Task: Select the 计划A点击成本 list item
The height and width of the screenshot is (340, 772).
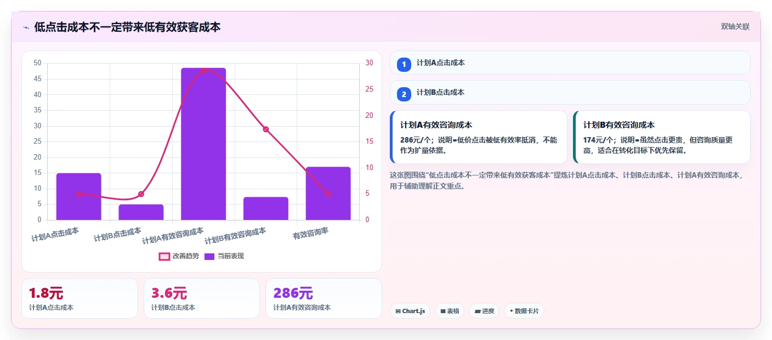Action: [x=570, y=63]
